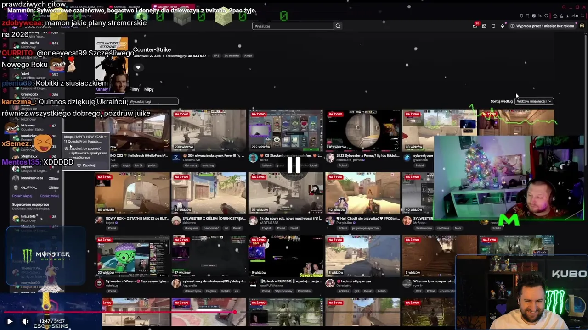The width and height of the screenshot is (588, 330).
Task: Open the browser AI toolbar icon
Action: [576, 16]
